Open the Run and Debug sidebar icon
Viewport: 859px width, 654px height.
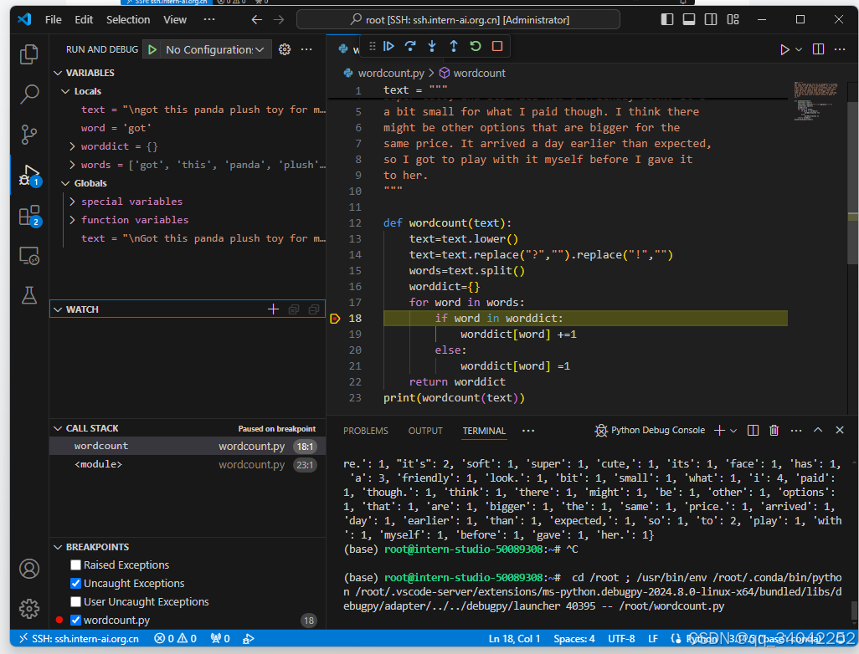tap(28, 174)
